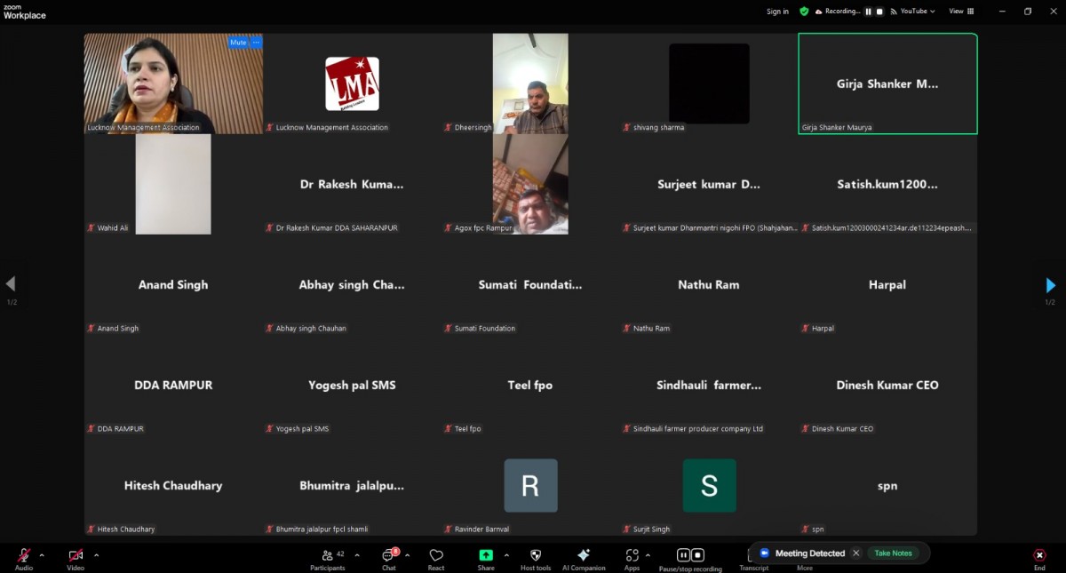Open the YouTube live stream dropdown
The height and width of the screenshot is (573, 1066).
pyautogui.click(x=912, y=12)
